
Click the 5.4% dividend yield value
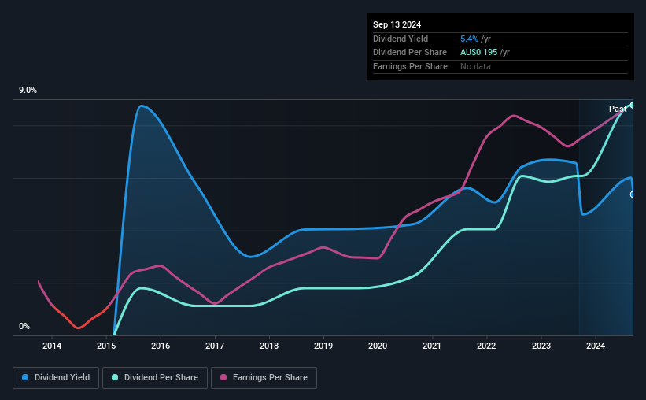469,39
